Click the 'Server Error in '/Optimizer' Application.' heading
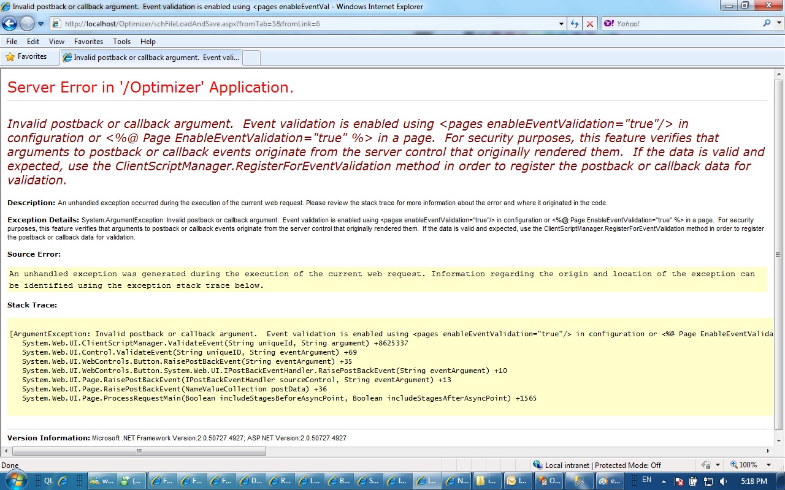Viewport: 785px width, 490px height. (150, 88)
